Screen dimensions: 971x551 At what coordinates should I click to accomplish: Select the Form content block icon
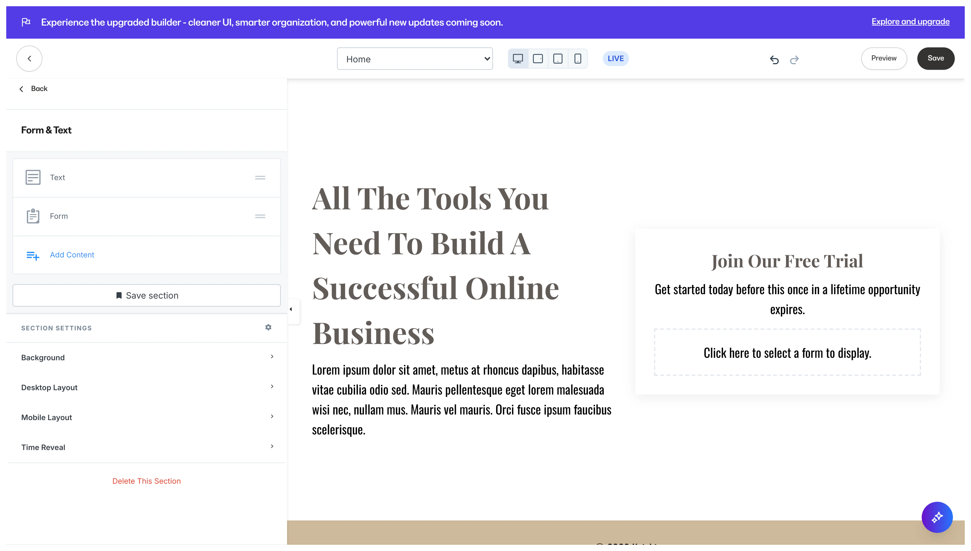32,216
